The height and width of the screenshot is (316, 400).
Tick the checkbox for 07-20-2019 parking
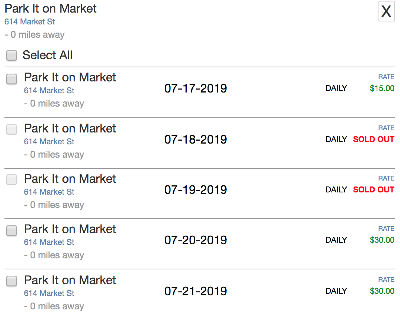coord(12,231)
